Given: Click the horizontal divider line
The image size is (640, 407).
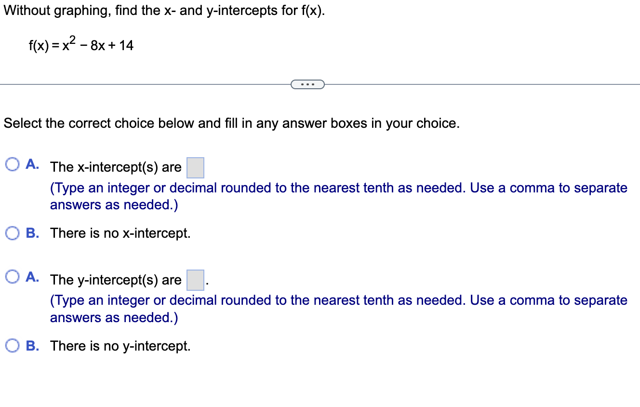Looking at the screenshot, I should click(x=145, y=84).
